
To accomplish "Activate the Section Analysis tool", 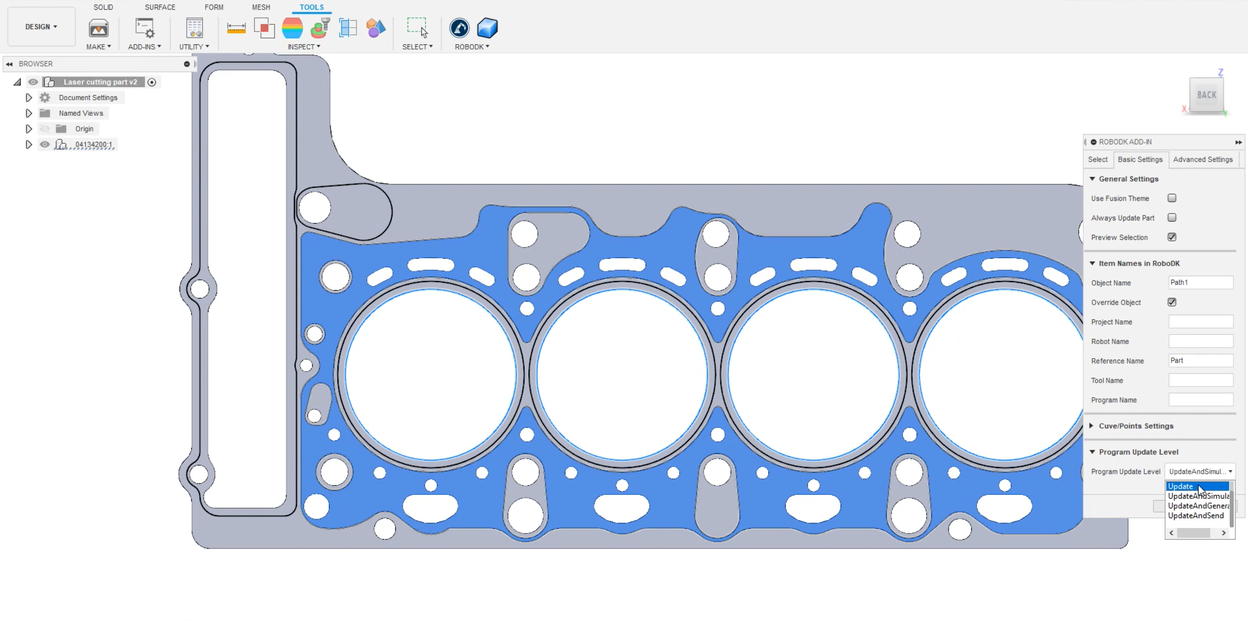I will pos(348,28).
